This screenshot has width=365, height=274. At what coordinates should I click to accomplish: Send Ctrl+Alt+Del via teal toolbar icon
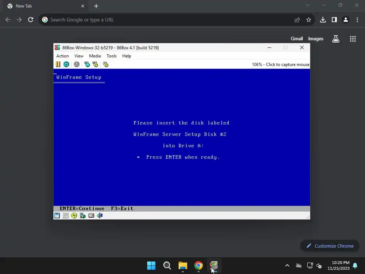87,64
